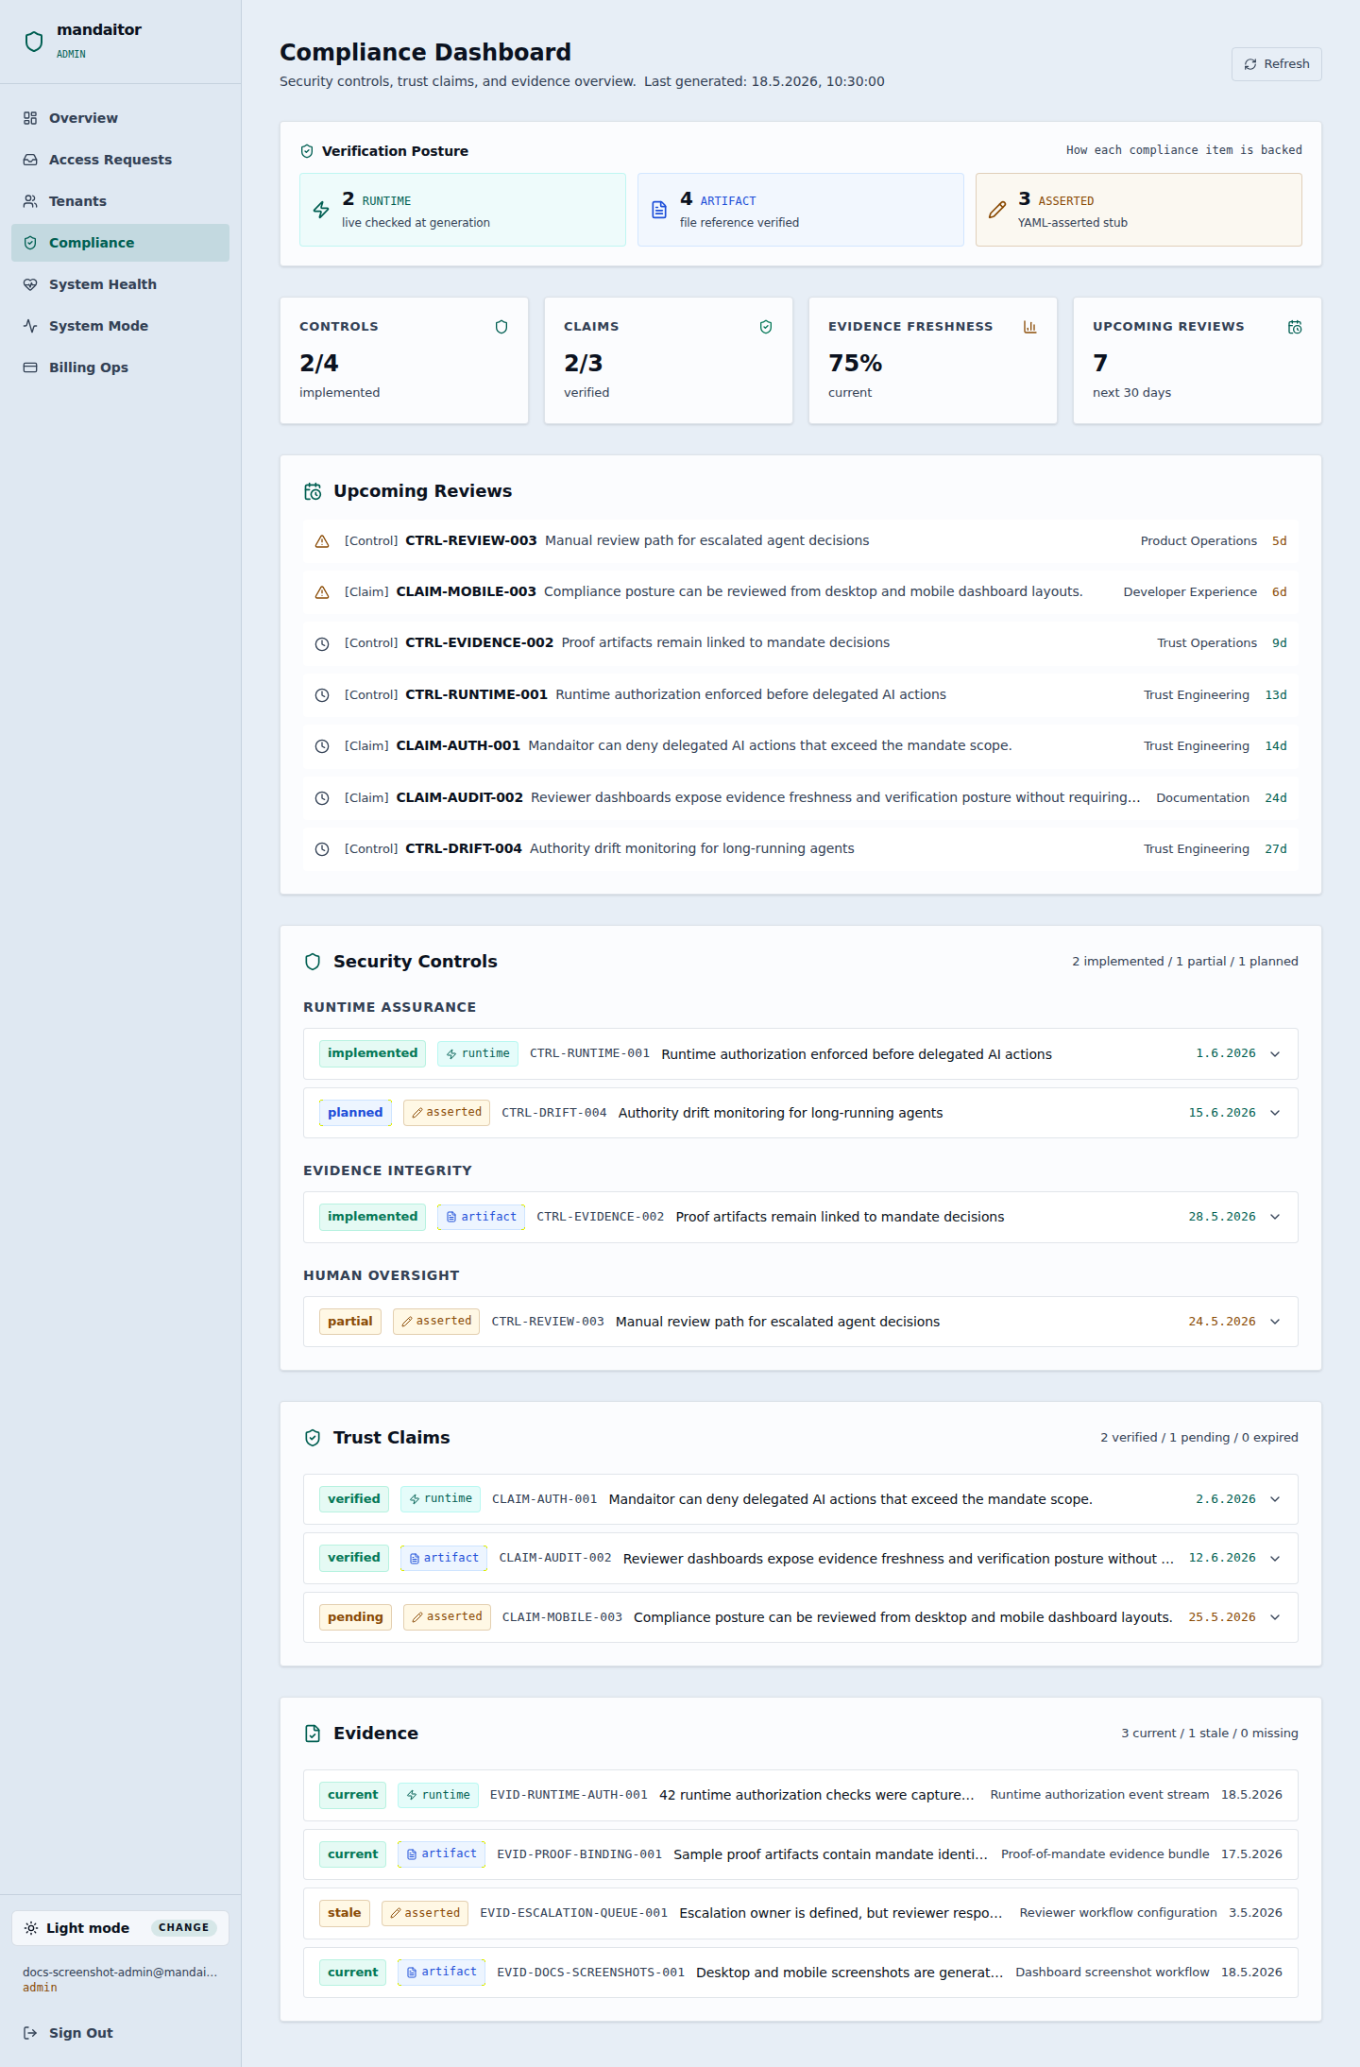Open System Health from sidebar
Screen dimensions: 1360x2067
click(120, 284)
